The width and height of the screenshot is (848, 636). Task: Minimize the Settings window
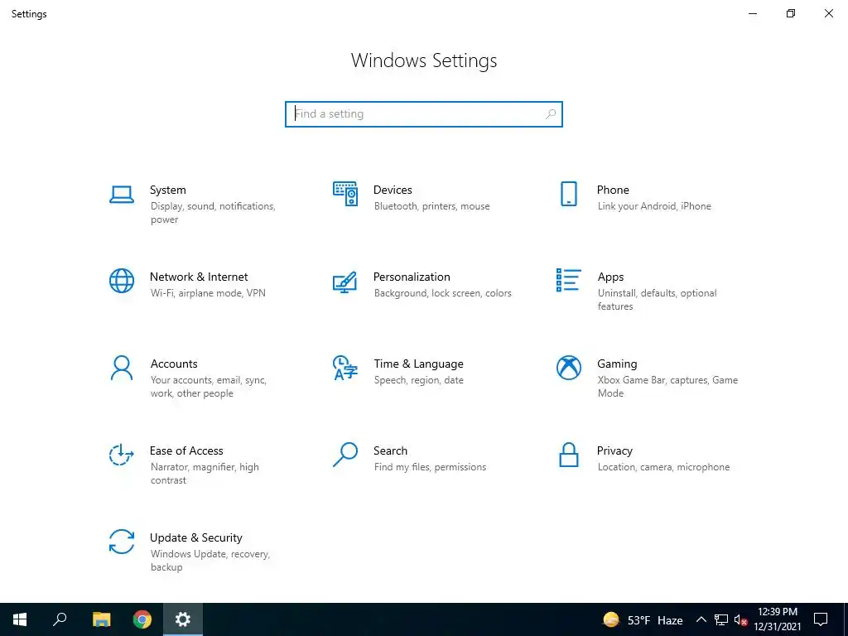[753, 13]
